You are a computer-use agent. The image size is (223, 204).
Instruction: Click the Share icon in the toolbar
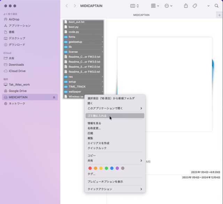pyautogui.click(x=186, y=6)
